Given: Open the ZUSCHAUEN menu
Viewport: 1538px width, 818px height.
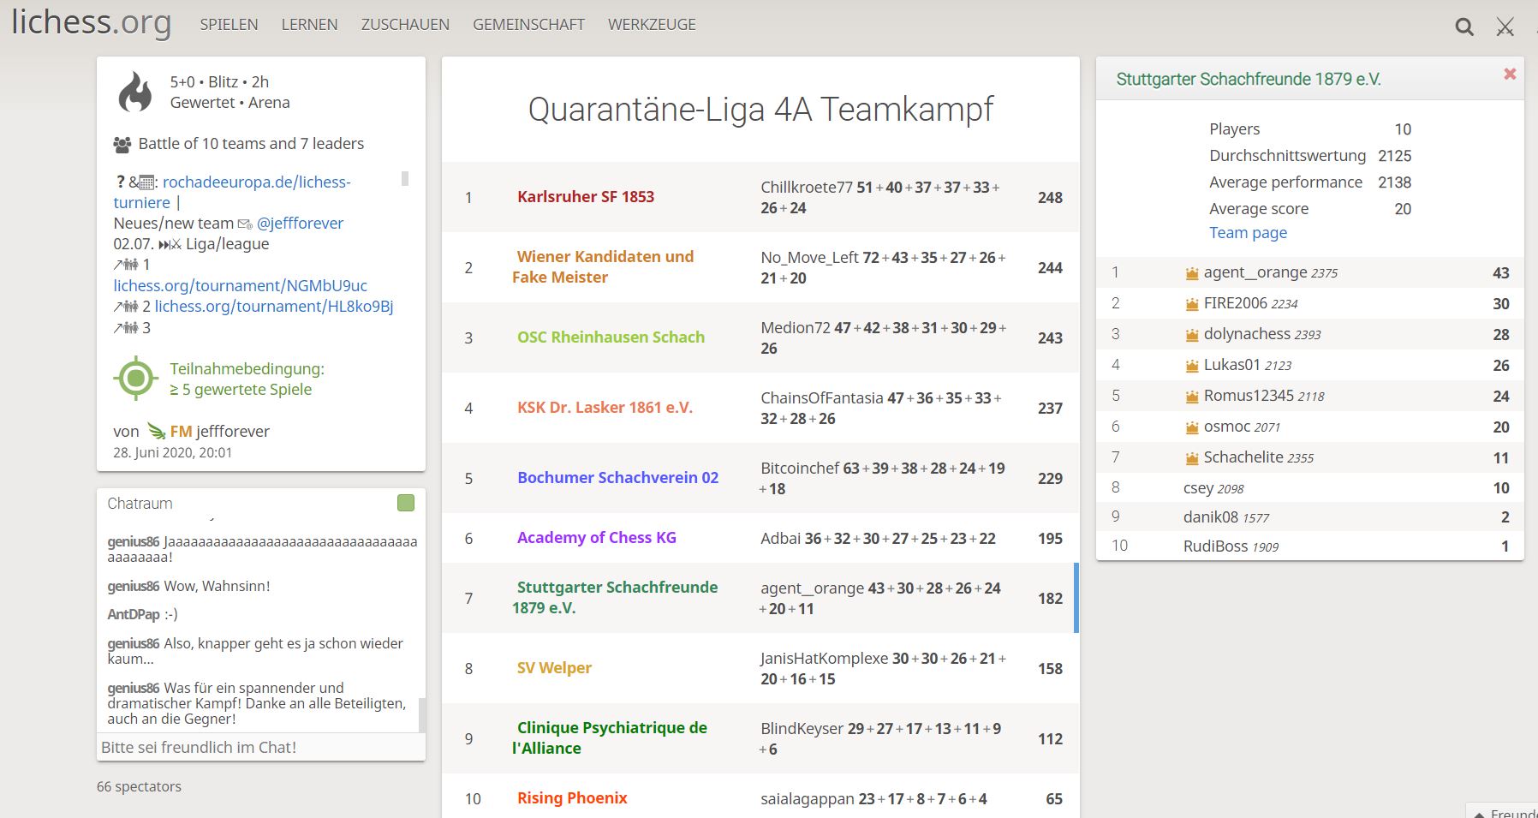Looking at the screenshot, I should [x=405, y=25].
